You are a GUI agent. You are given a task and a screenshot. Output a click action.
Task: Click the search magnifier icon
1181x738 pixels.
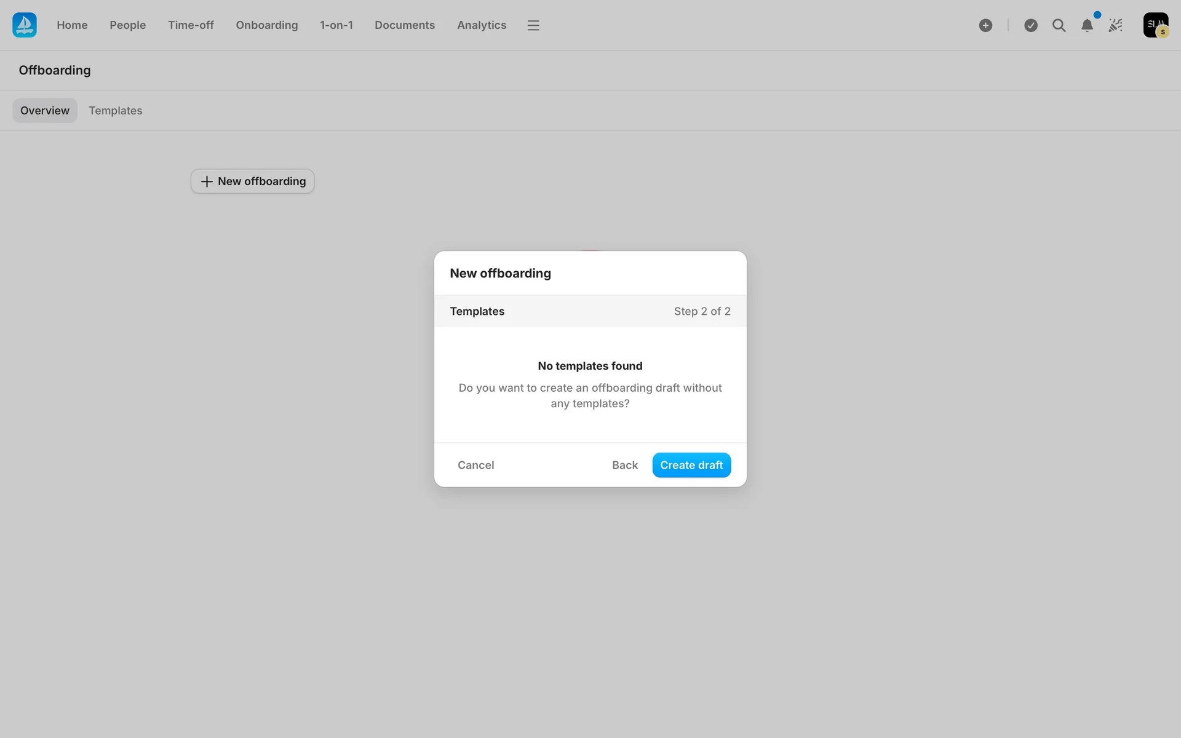click(1059, 25)
